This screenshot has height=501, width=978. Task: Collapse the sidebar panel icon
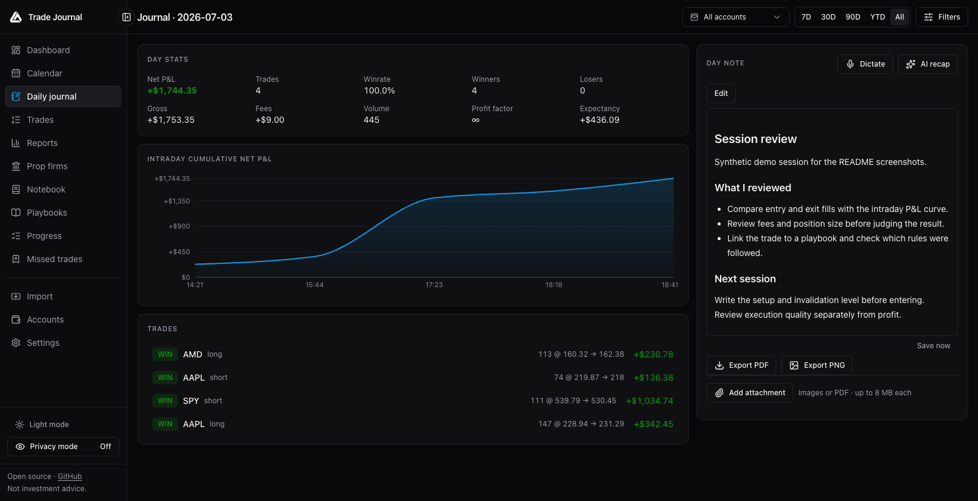pos(127,17)
